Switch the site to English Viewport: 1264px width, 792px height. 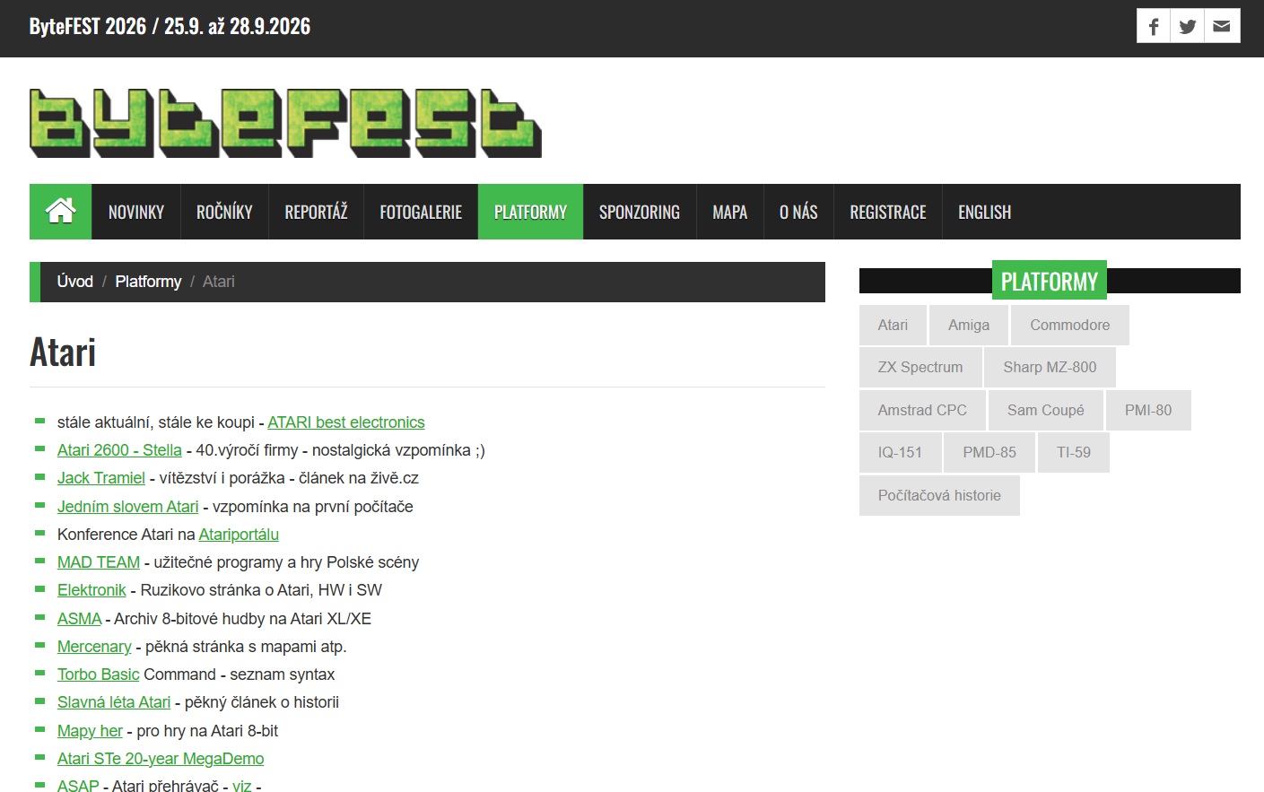pyautogui.click(x=984, y=212)
